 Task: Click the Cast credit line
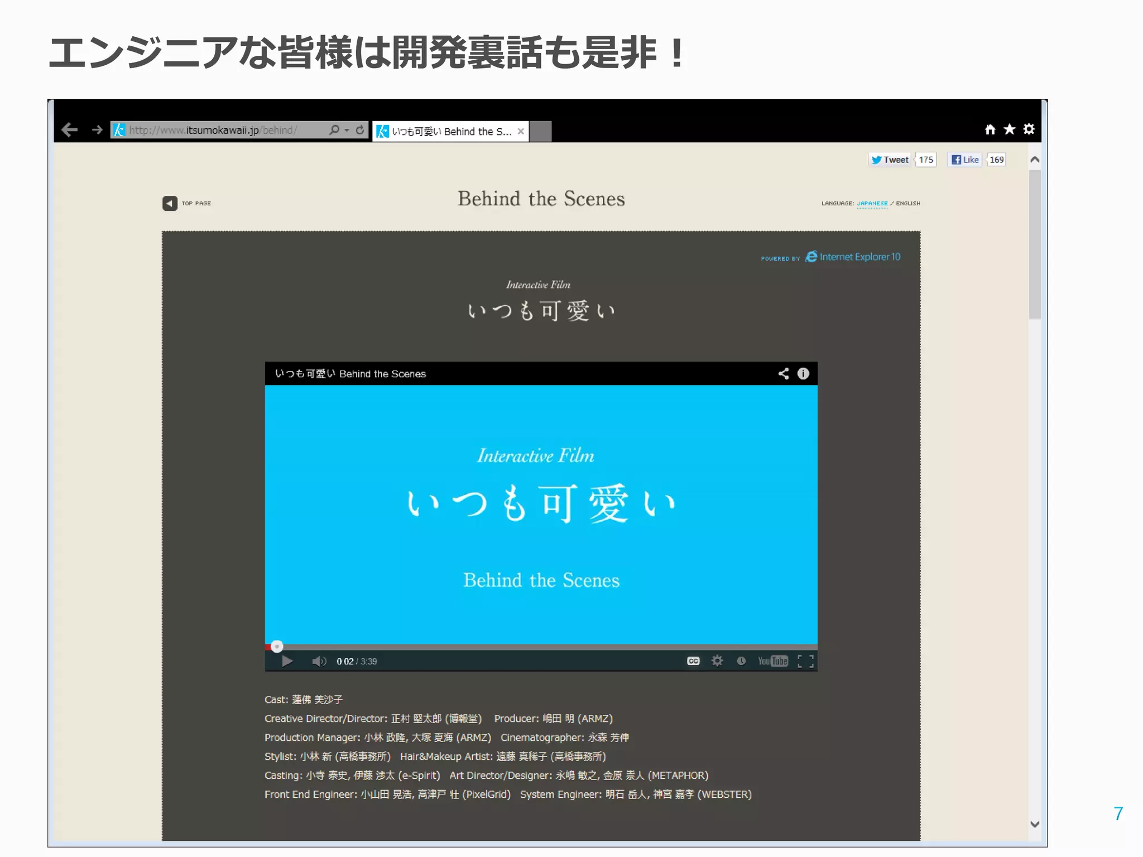pos(304,700)
